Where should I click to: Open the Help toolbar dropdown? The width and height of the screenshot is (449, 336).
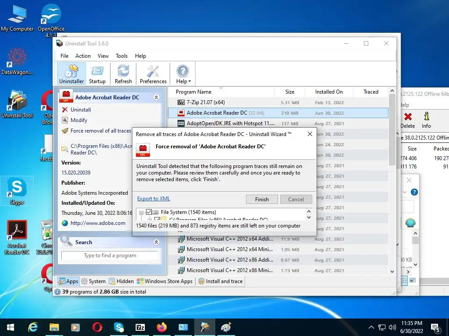click(x=183, y=74)
